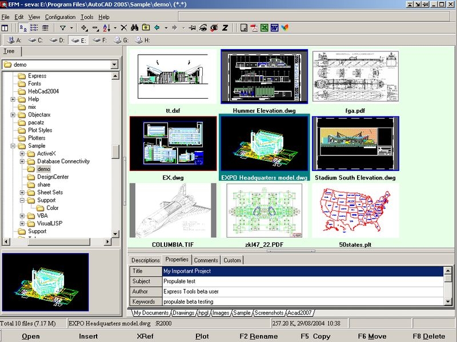Viewport: 457px width, 342px height.
Task: Expand the ActiveX folder node
Action: (22, 153)
